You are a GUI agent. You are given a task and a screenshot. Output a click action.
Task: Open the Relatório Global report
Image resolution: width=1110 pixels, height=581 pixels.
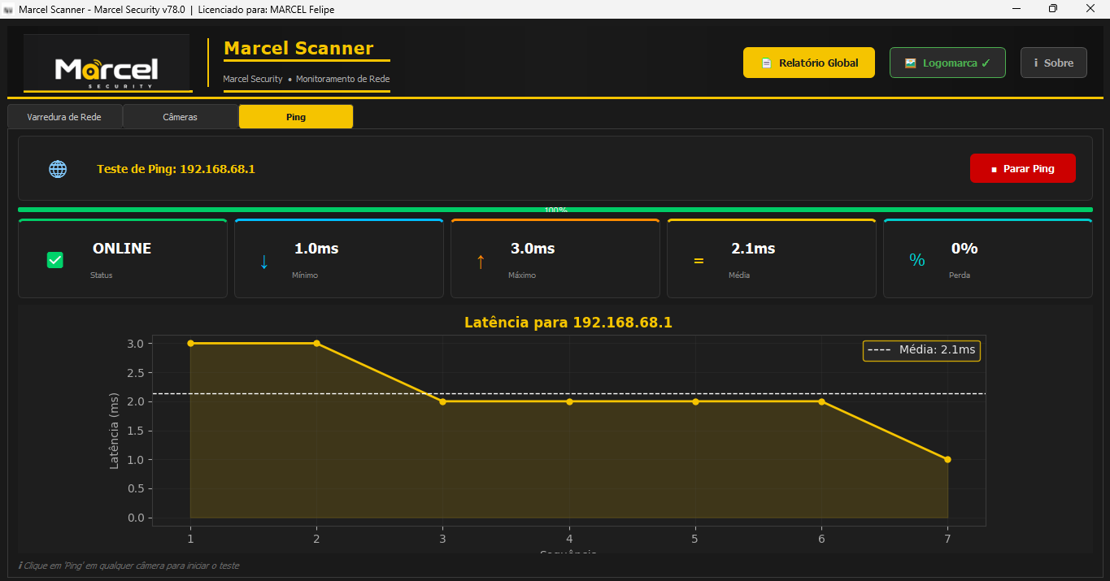(x=808, y=63)
